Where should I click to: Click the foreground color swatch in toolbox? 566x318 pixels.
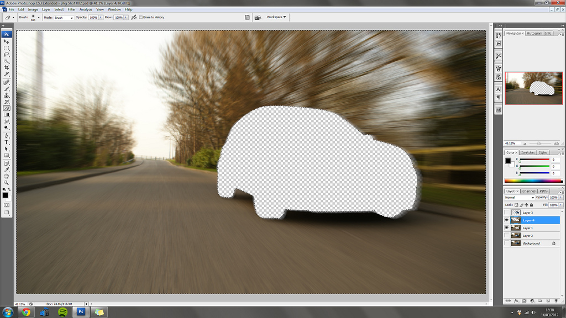click(x=5, y=195)
